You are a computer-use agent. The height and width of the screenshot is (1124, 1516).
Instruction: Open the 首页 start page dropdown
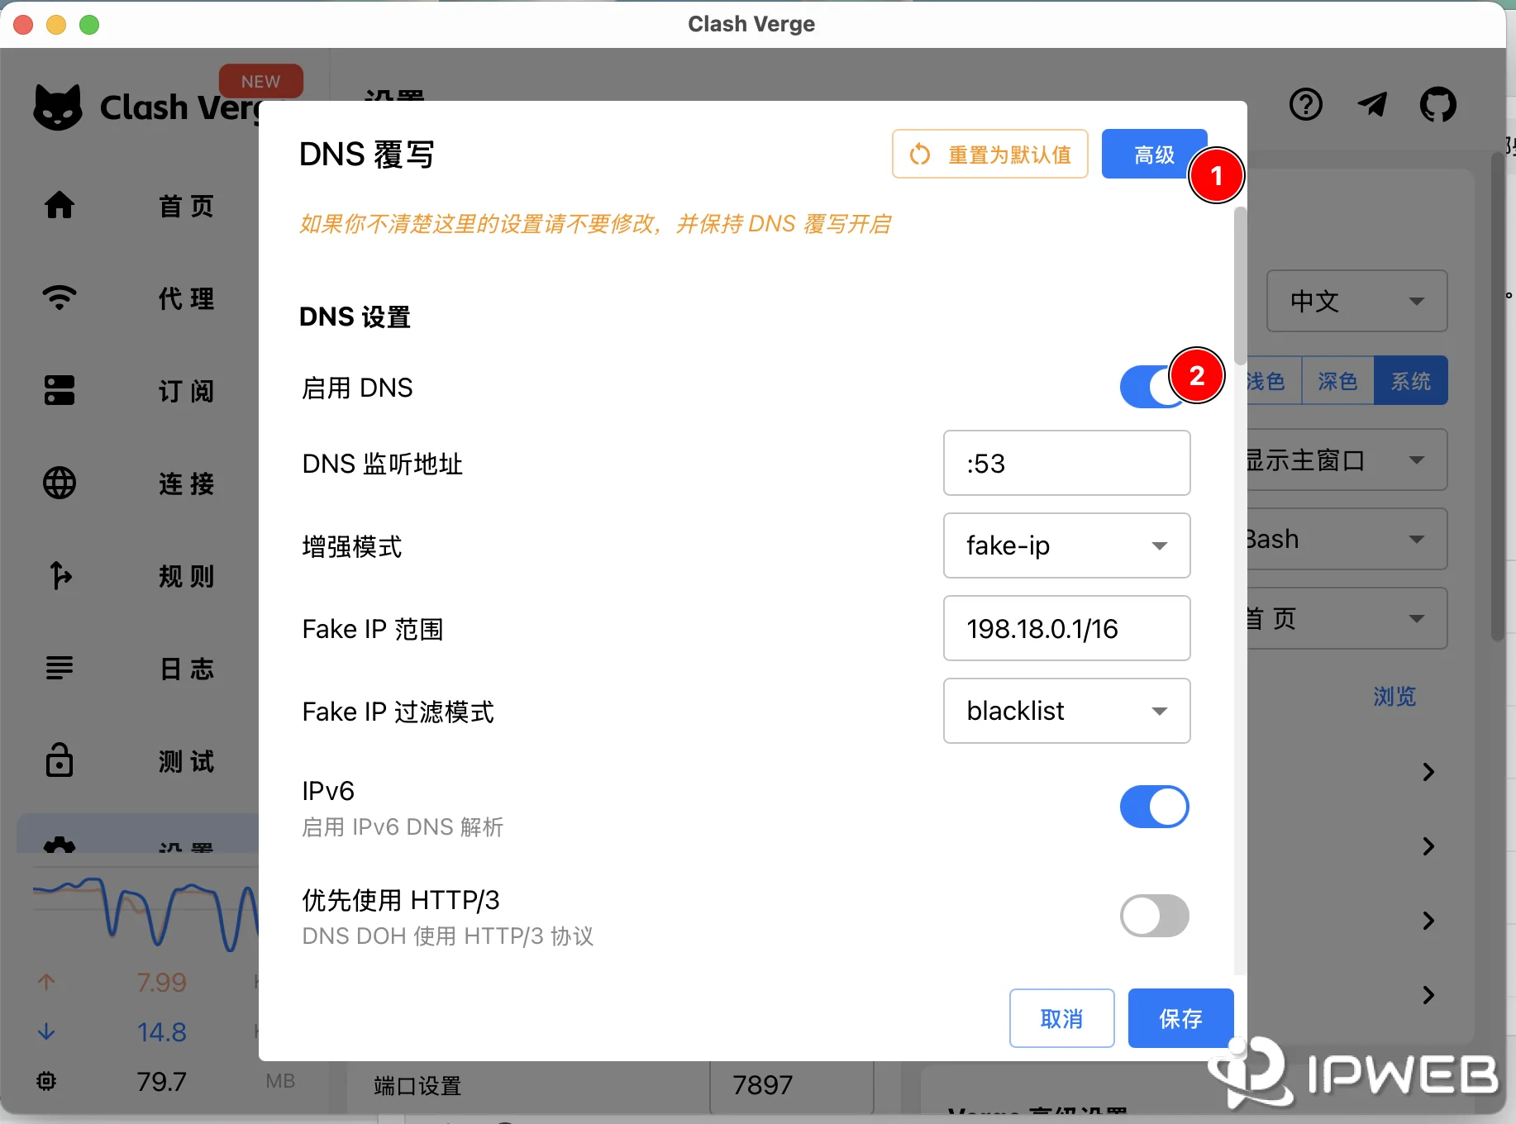pos(1347,618)
